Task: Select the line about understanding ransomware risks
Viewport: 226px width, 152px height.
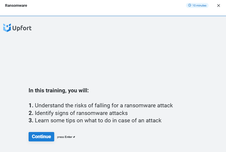Action: (x=100, y=106)
